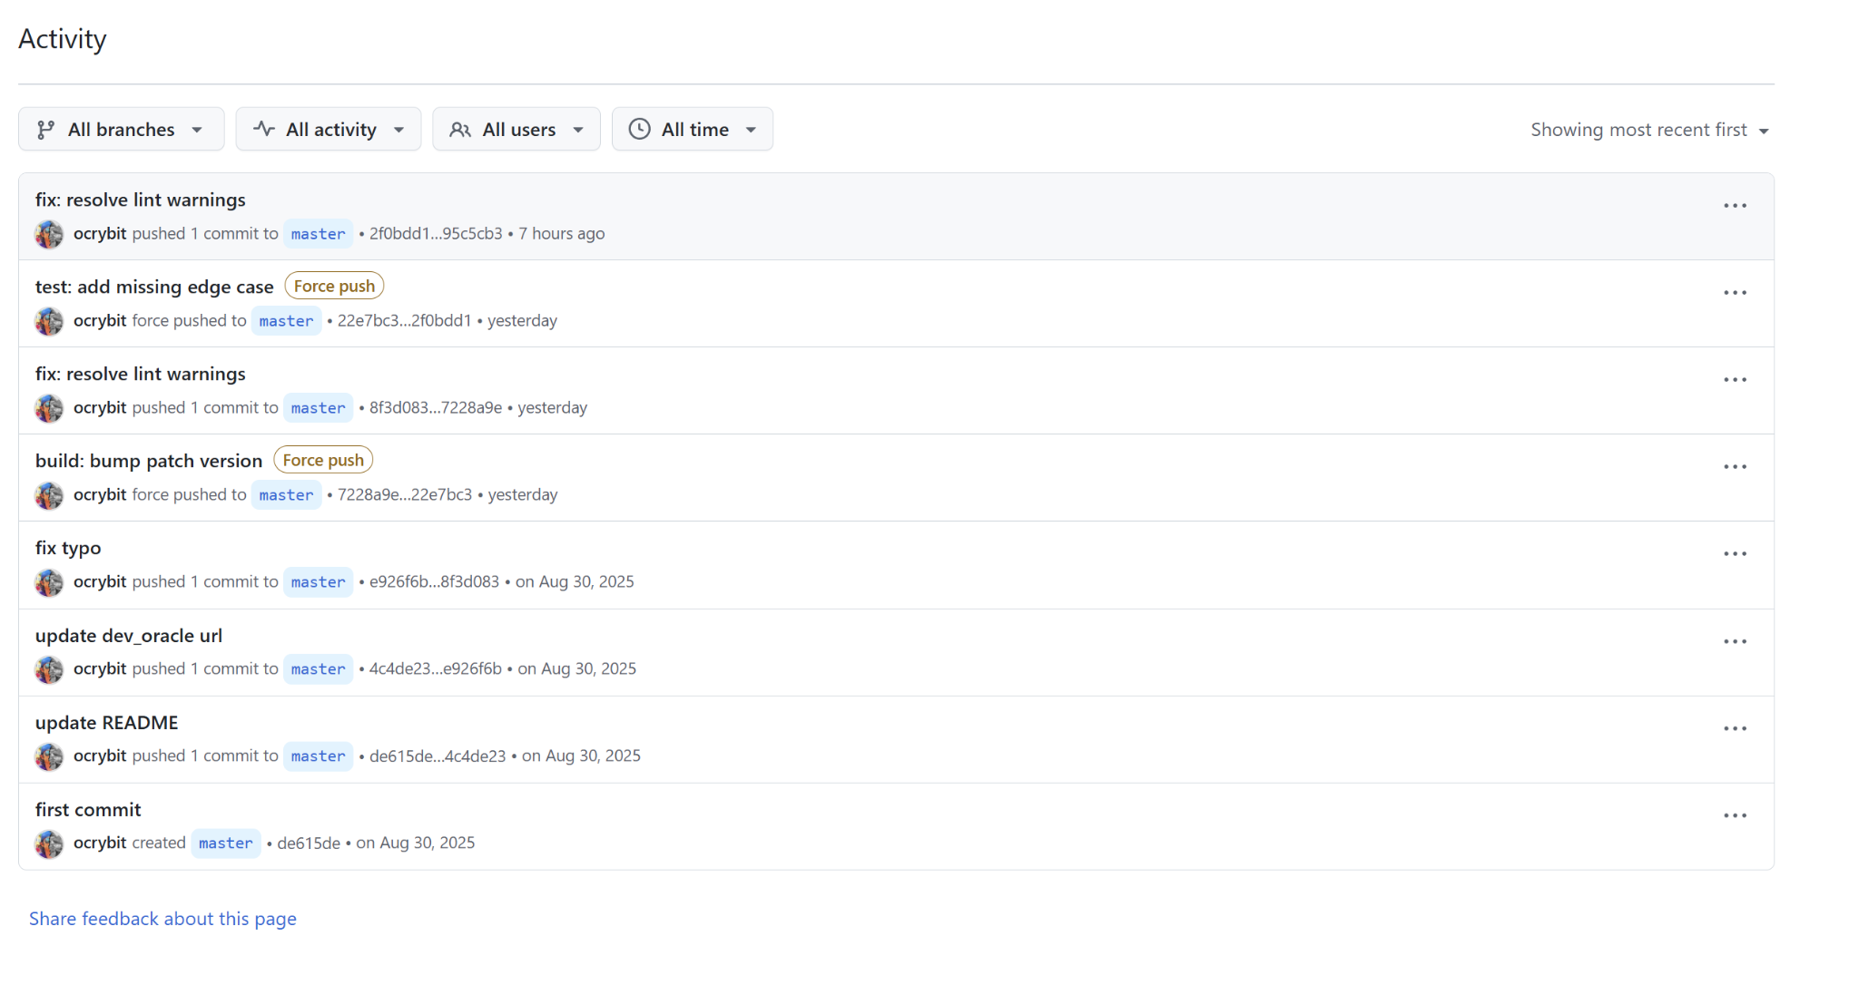This screenshot has height=985, width=1859.
Task: Click ocrybit avatar in the fix typo row
Action: (x=49, y=582)
